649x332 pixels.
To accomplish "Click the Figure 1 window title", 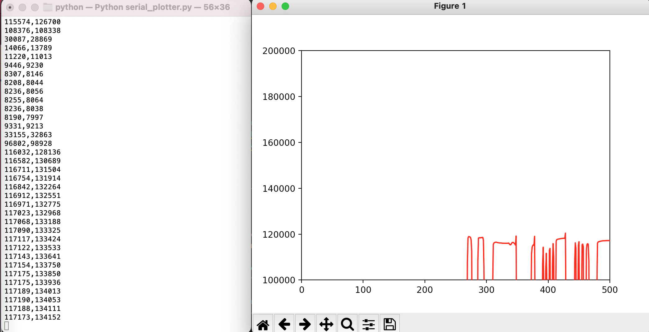I will click(450, 6).
